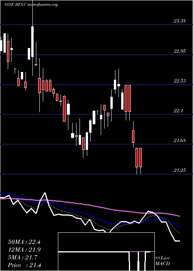Image resolution: width=193 pixels, height=271 pixels.
Task: Click the 5MA : 21.7 readout
Action: 22,257
